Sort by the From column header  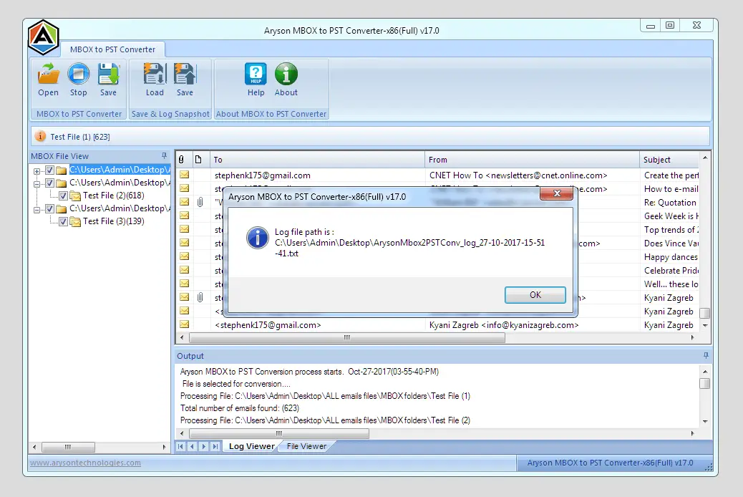[x=532, y=160]
